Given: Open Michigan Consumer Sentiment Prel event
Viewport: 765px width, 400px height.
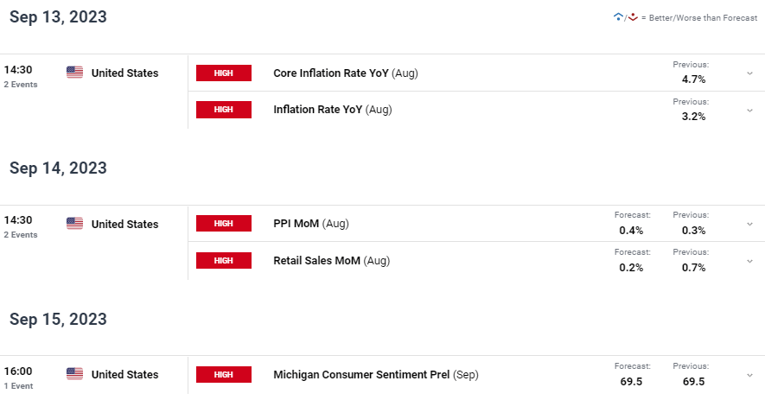Looking at the screenshot, I should [x=361, y=374].
